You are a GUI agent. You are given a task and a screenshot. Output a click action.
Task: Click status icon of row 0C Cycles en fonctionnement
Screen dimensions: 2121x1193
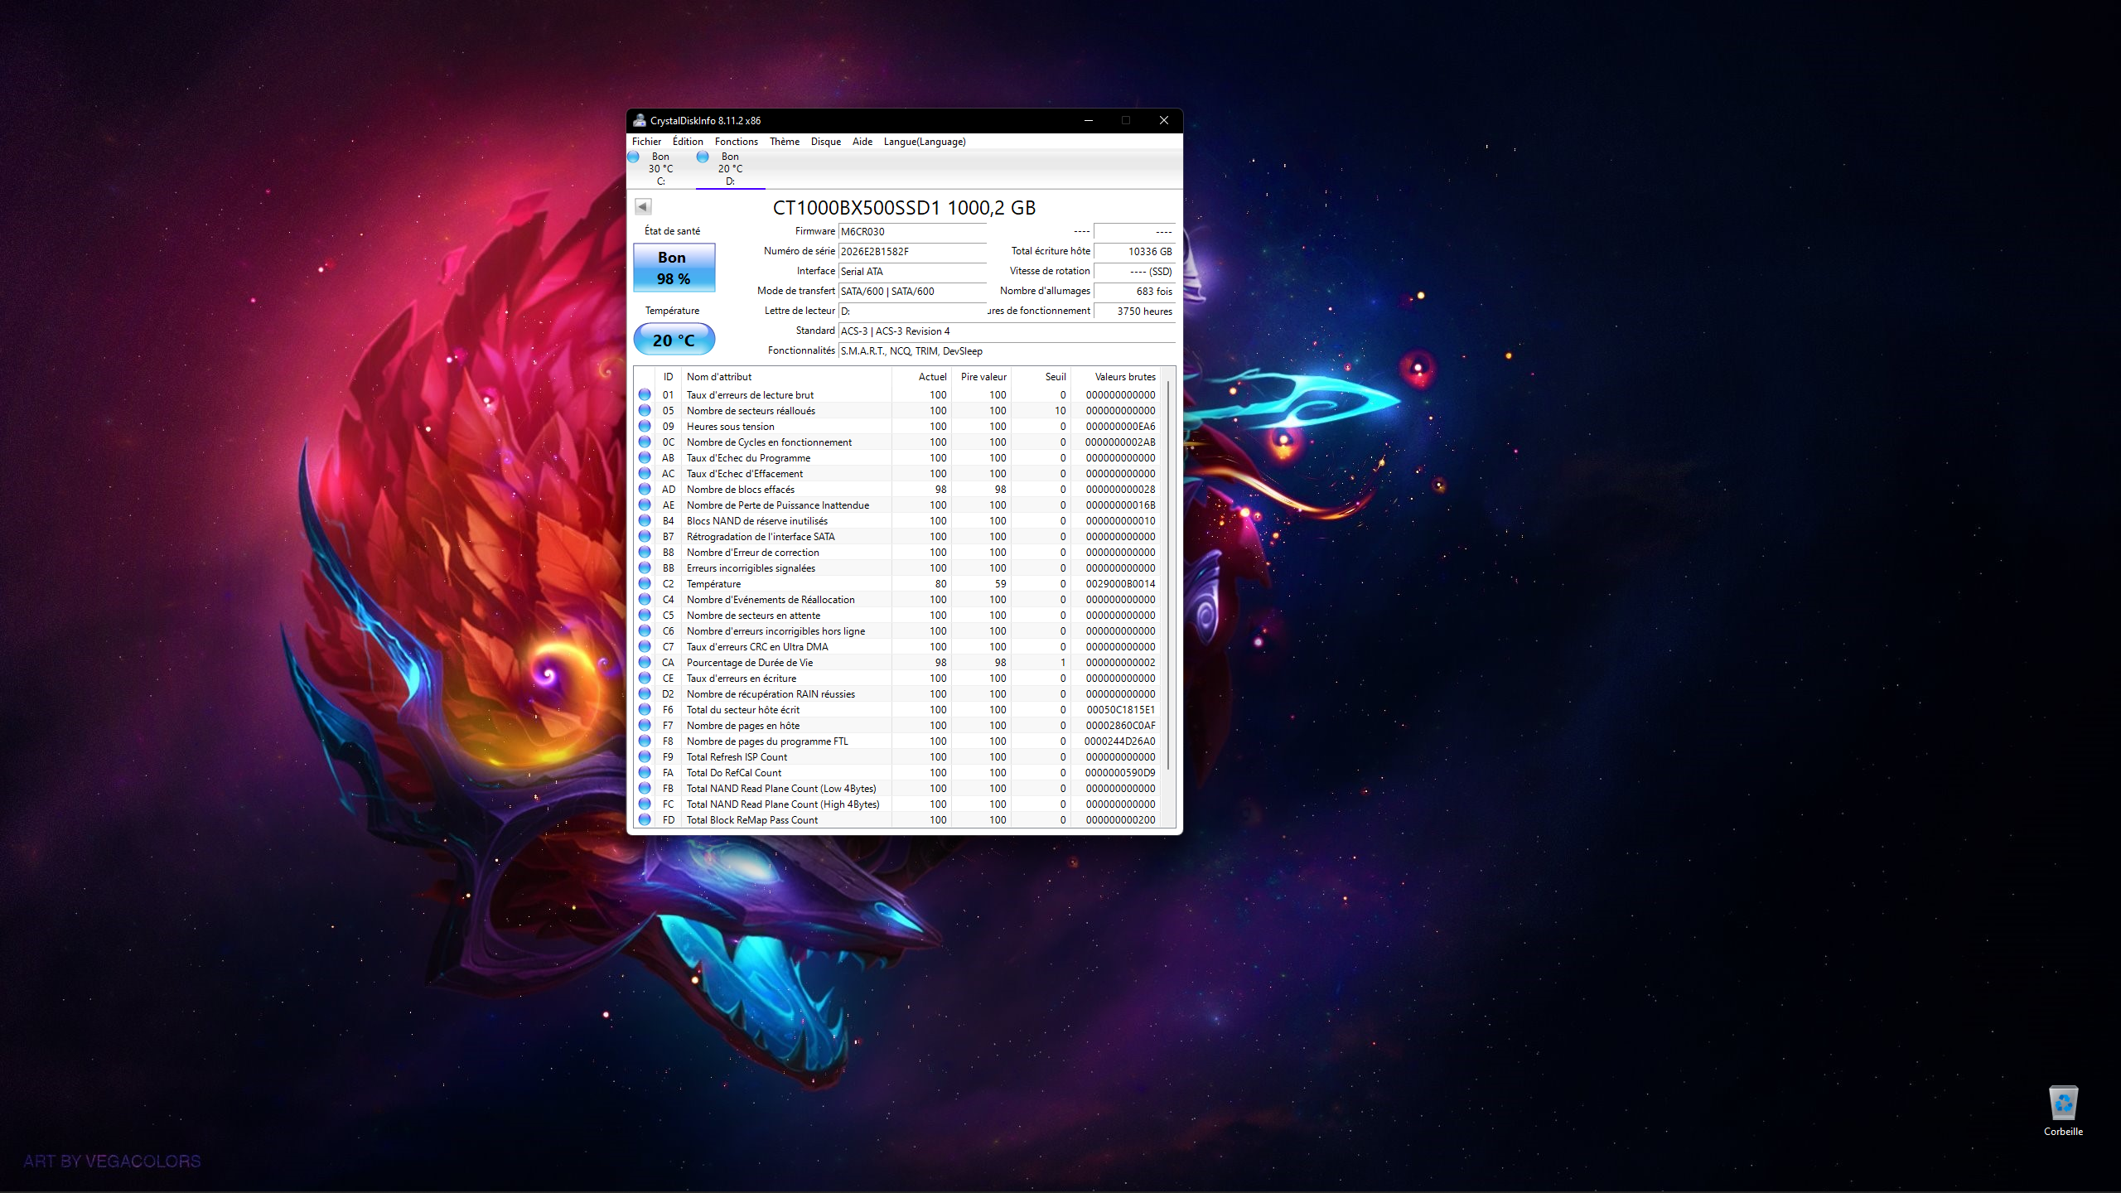(645, 442)
